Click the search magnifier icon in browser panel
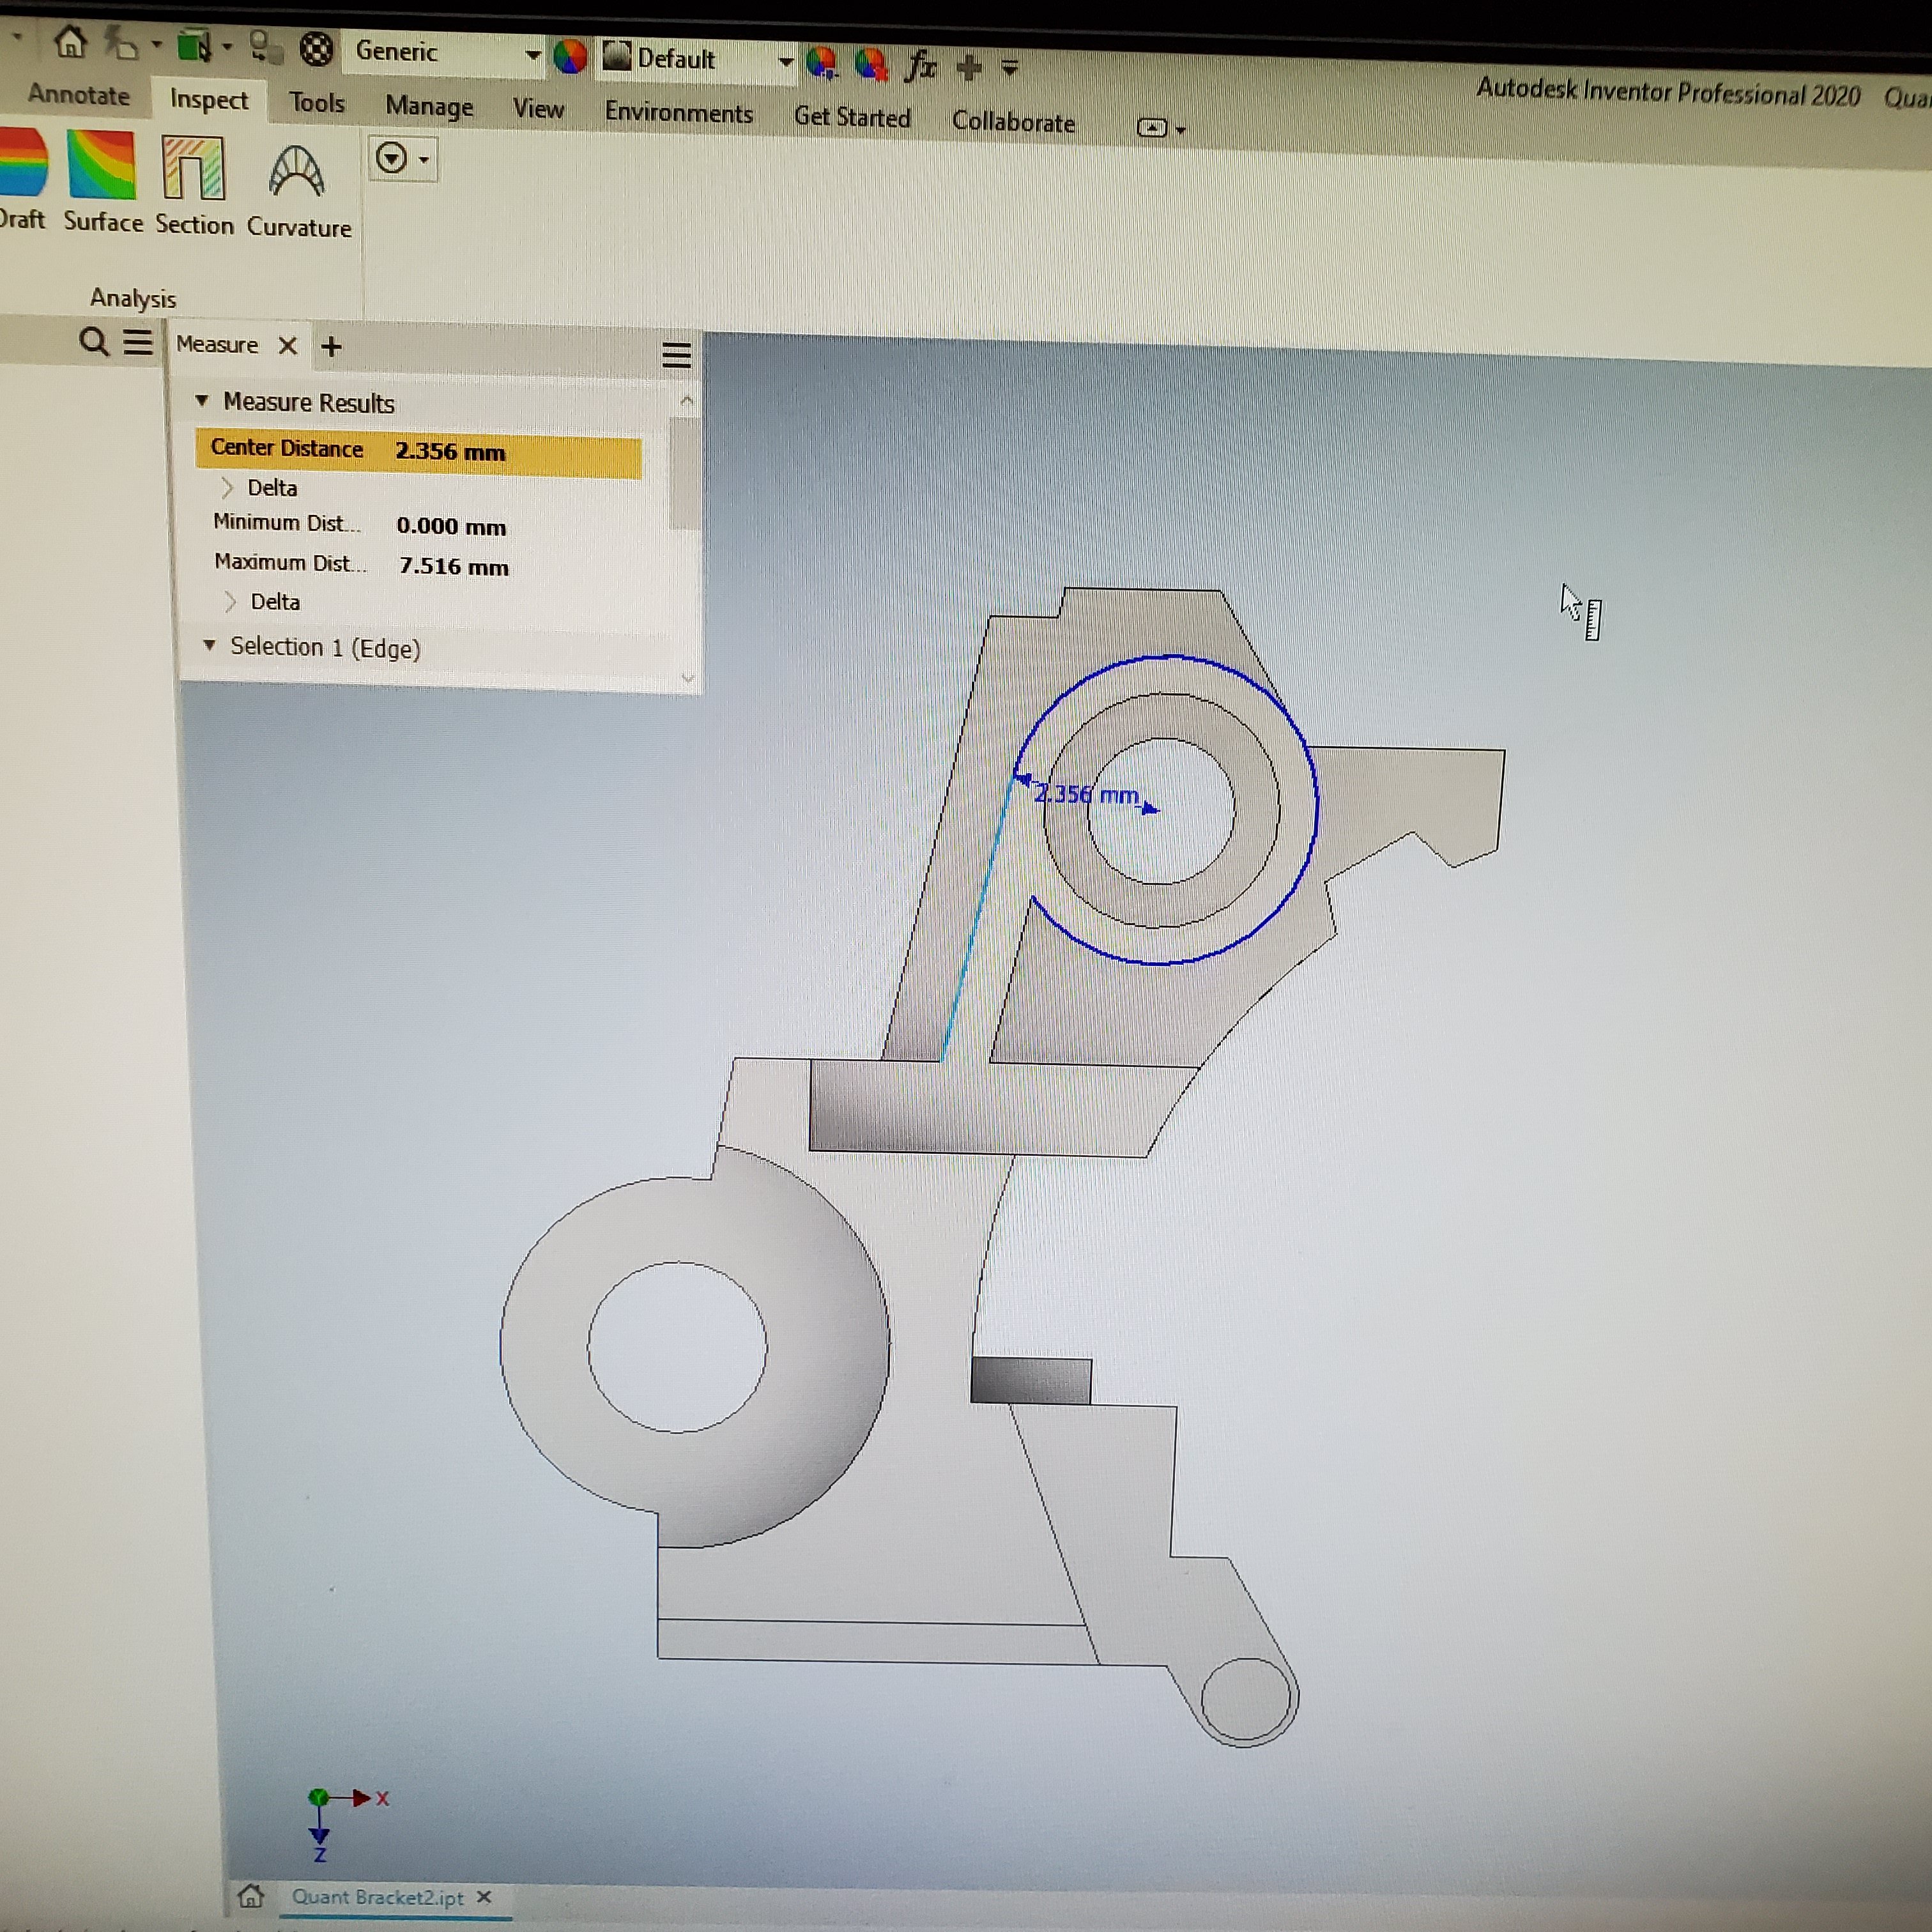1932x1932 pixels. click(x=93, y=342)
